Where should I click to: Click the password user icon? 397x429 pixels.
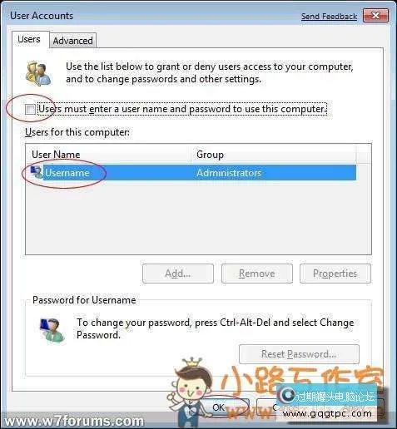click(x=52, y=330)
